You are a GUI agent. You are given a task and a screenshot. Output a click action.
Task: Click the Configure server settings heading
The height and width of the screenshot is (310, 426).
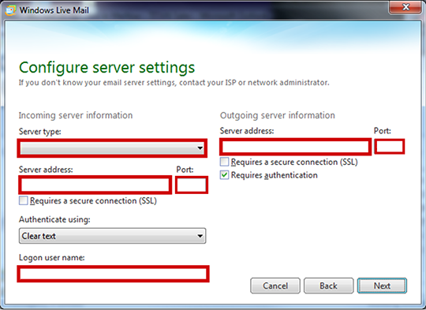click(106, 68)
